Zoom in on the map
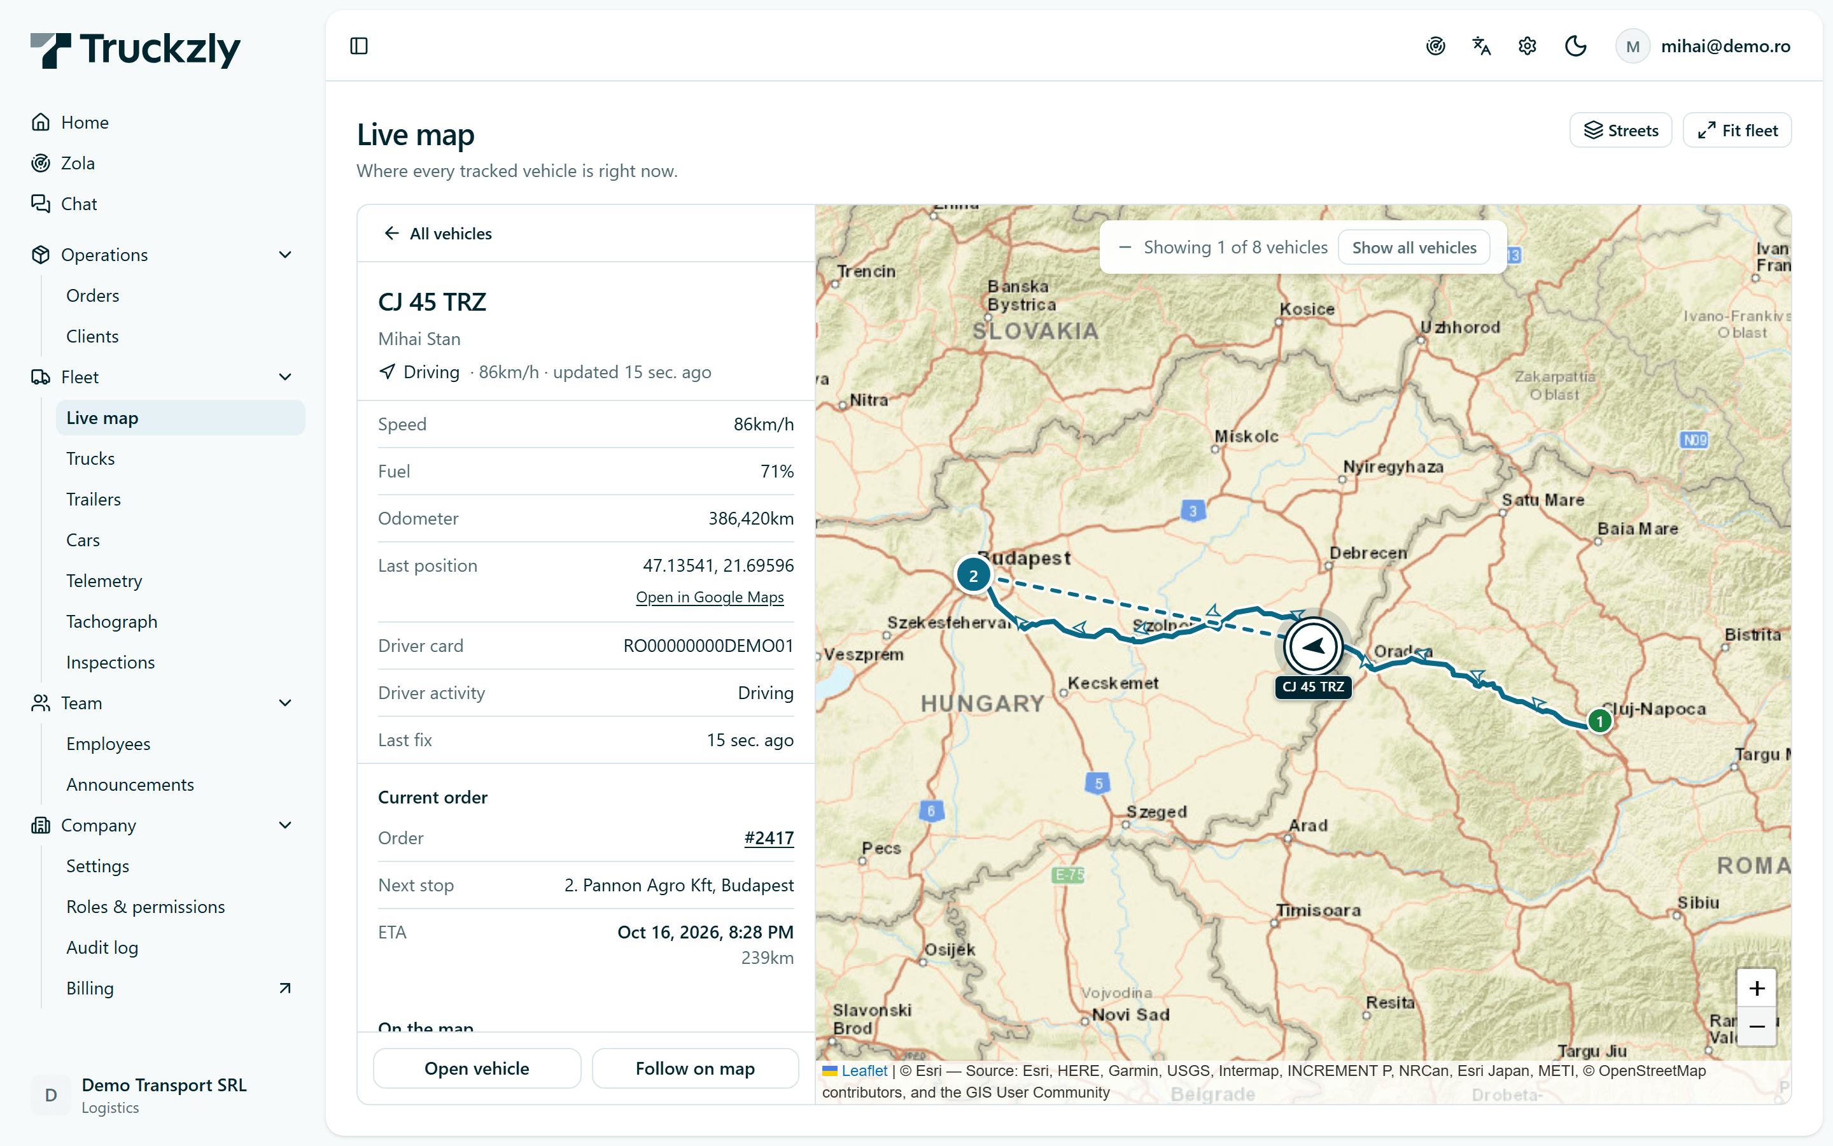The image size is (1833, 1146). 1757,988
